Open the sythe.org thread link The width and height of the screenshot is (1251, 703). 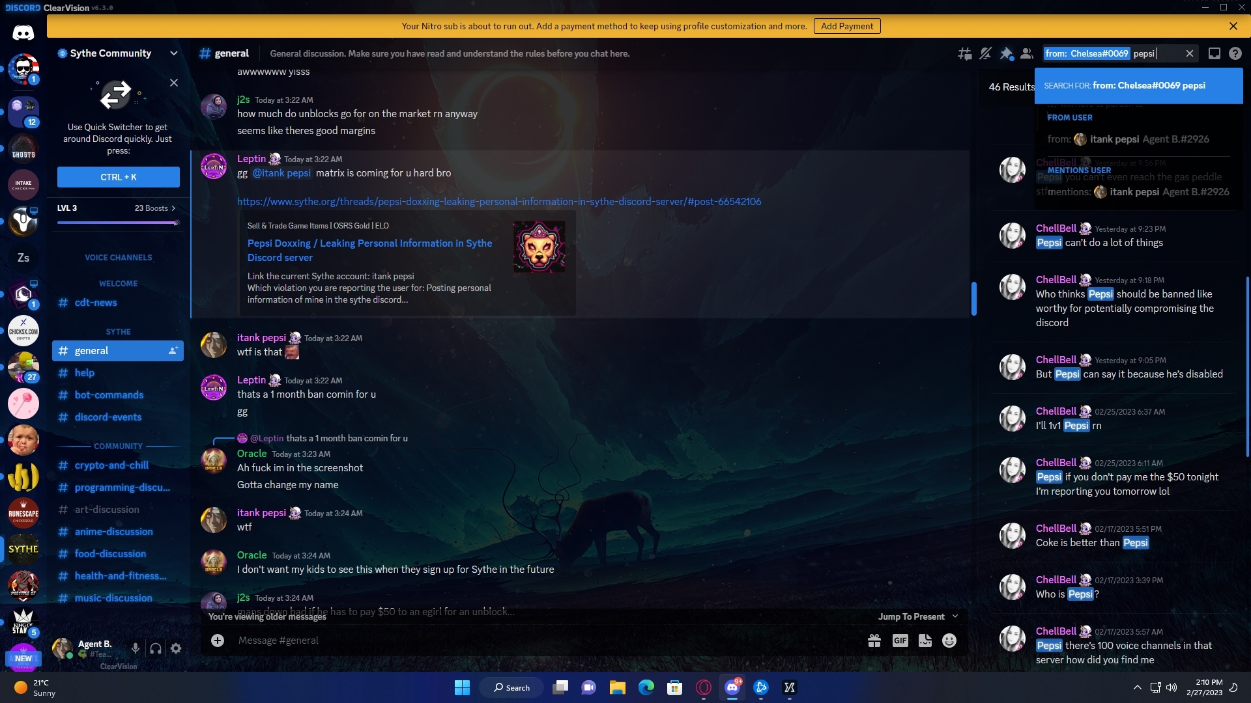(498, 202)
